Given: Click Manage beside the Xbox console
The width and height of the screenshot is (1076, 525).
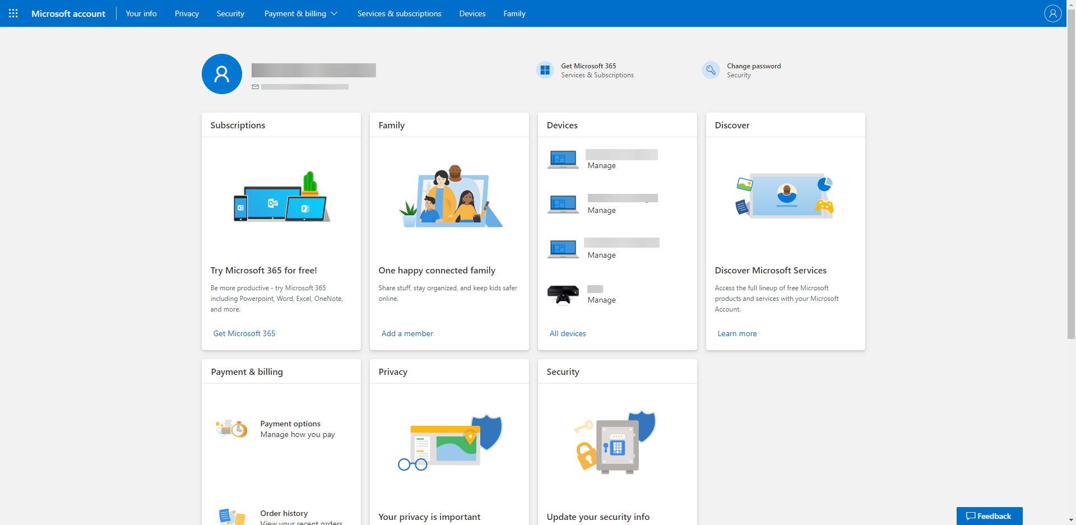Looking at the screenshot, I should click(602, 300).
